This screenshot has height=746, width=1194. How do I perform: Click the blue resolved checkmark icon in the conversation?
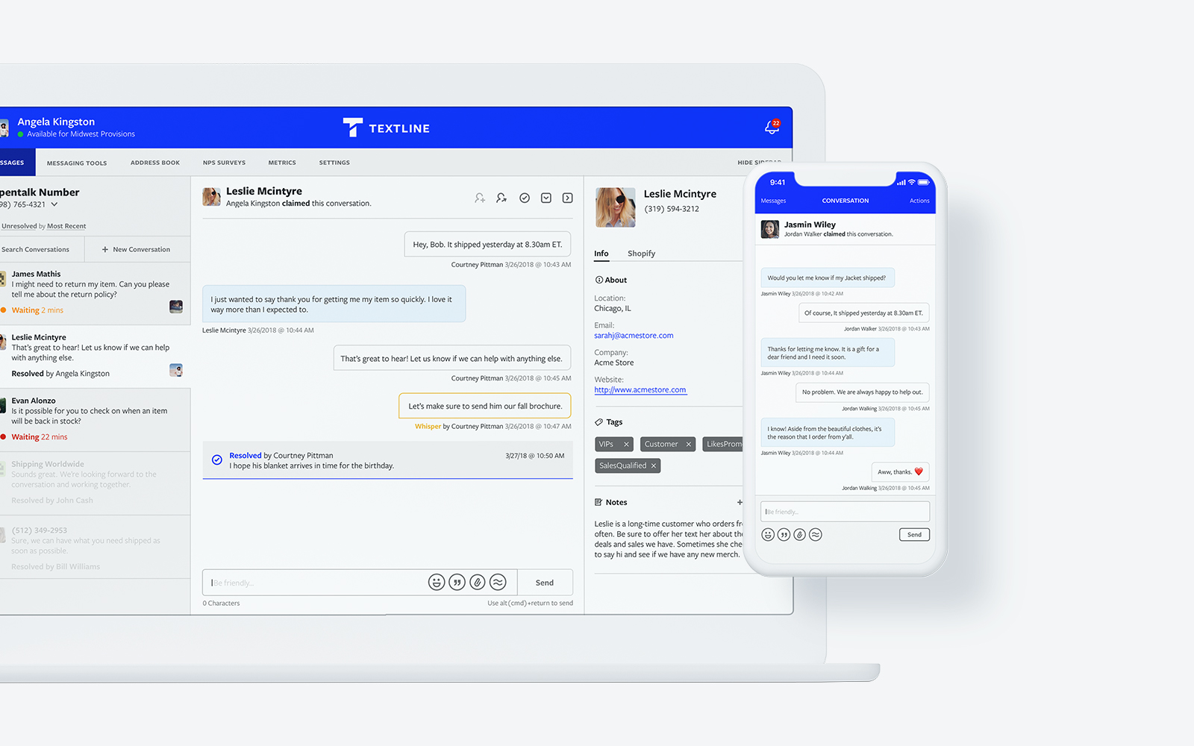click(217, 460)
